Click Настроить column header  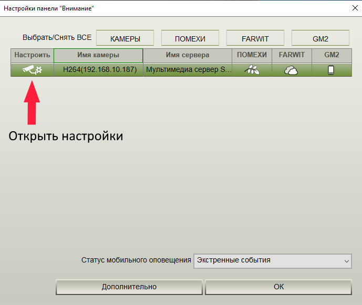32,55
